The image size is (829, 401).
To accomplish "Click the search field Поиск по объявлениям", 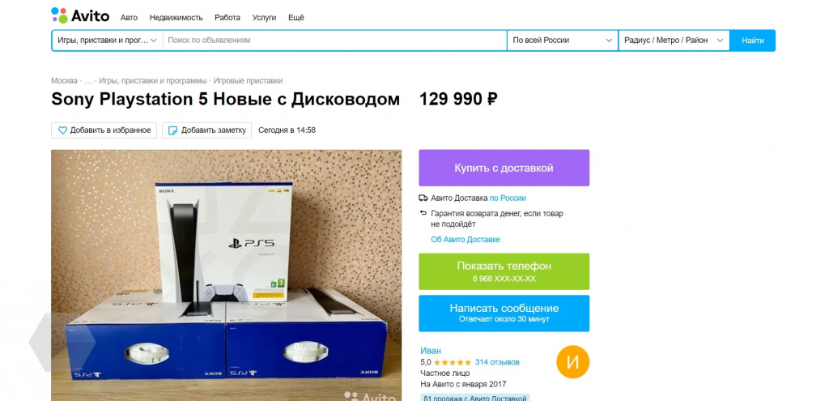I will point(334,41).
